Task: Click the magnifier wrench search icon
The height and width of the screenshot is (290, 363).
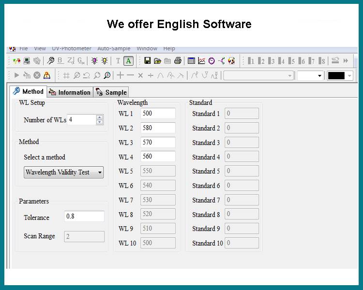Action: coord(50,61)
